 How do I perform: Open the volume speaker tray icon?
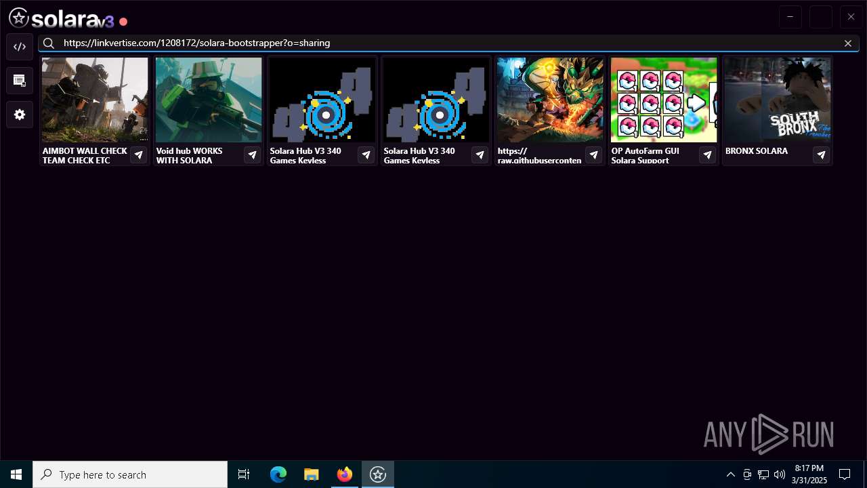[x=780, y=474]
